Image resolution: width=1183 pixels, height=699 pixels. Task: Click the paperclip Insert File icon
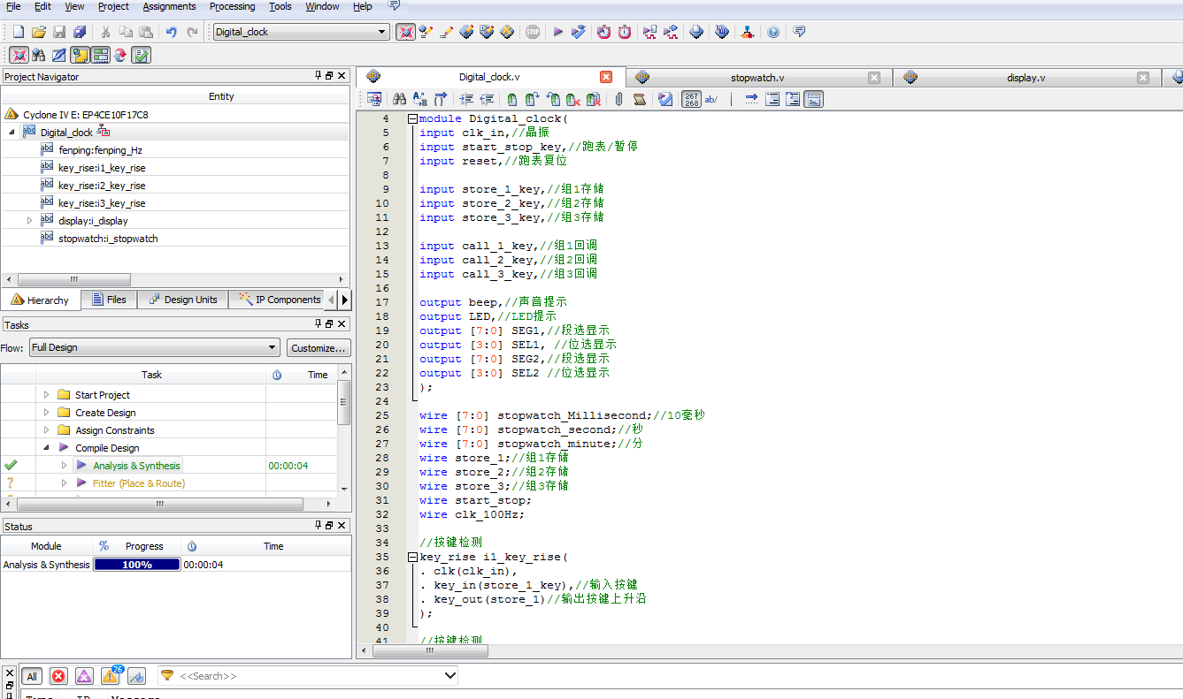pyautogui.click(x=618, y=99)
